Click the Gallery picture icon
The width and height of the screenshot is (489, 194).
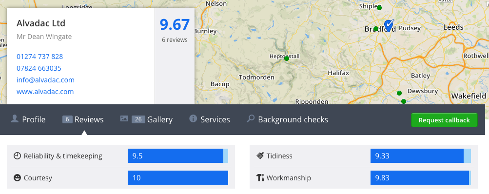click(124, 119)
